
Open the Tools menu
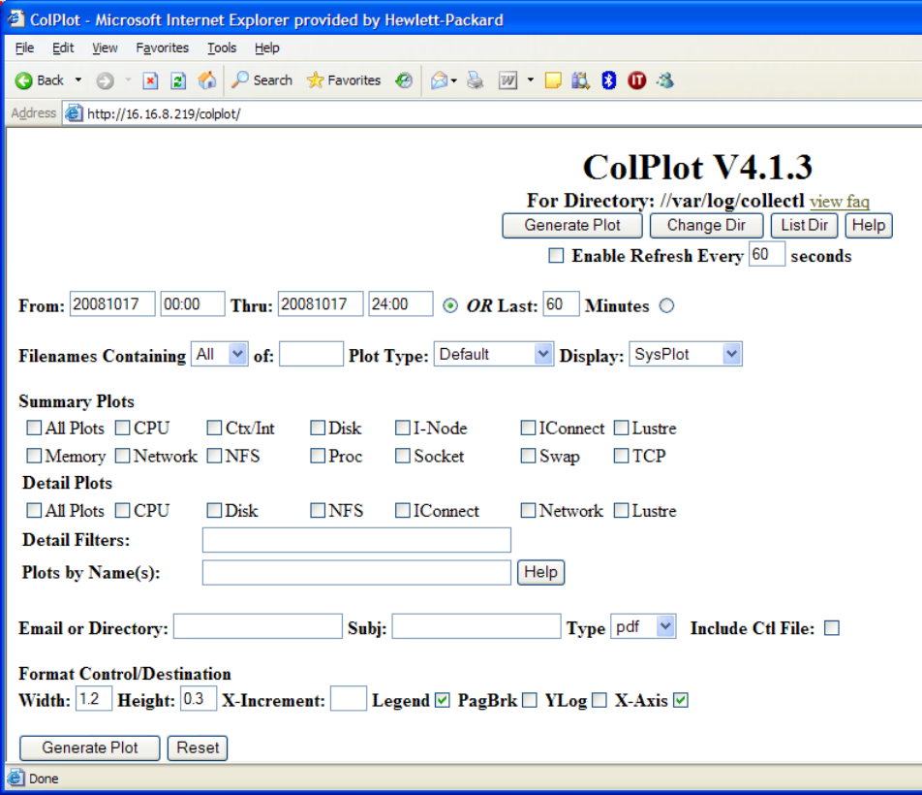(x=222, y=48)
